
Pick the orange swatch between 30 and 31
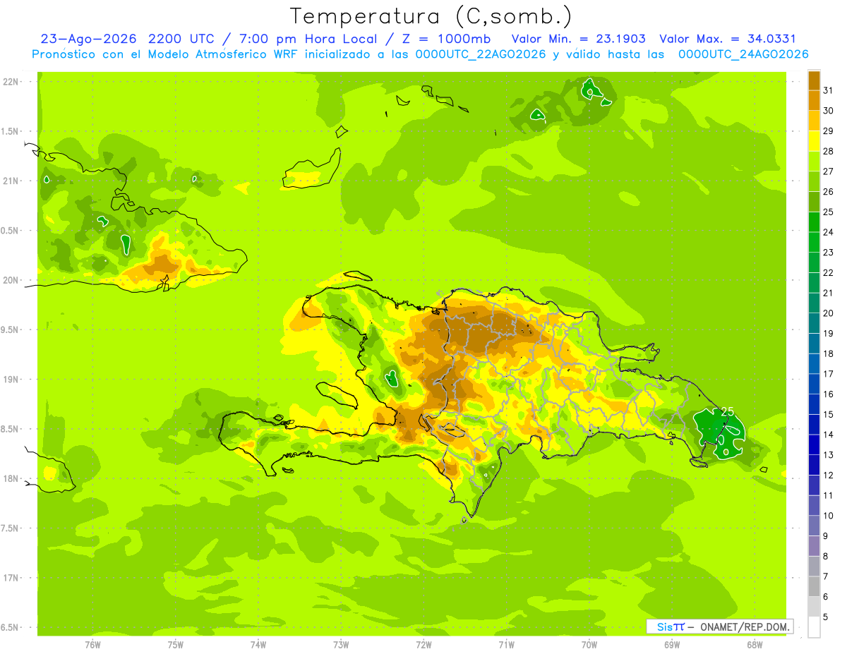pyautogui.click(x=814, y=101)
